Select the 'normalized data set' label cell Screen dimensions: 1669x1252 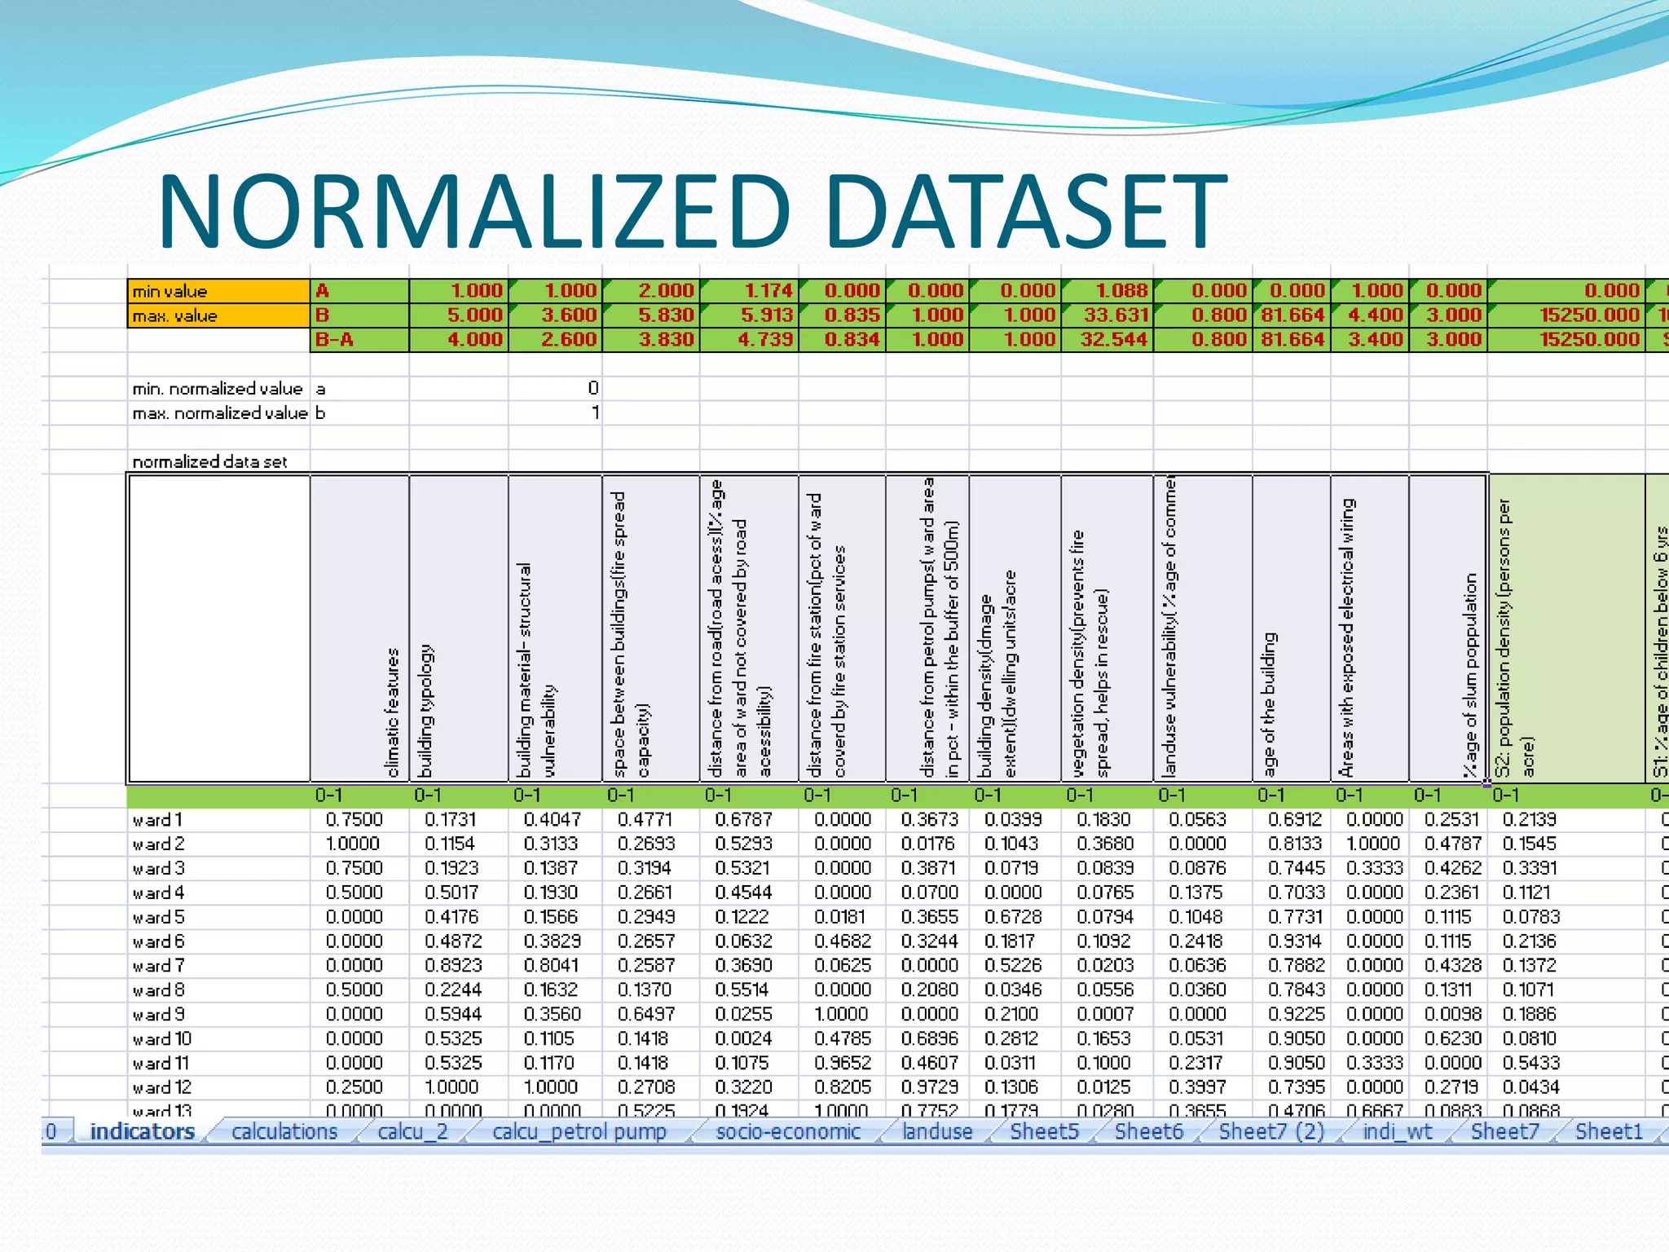pos(218,462)
